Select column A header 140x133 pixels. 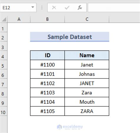pos(19,19)
